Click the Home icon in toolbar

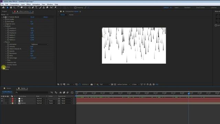click(x=3, y=8)
